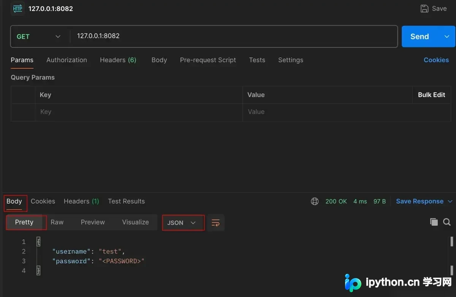This screenshot has height=297, width=456.
Task: Click the Save Response link
Action: tap(420, 201)
